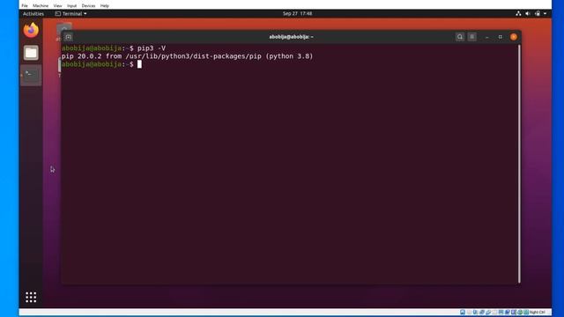Expand the system menu arrow
This screenshot has width=564, height=317.
545,14
